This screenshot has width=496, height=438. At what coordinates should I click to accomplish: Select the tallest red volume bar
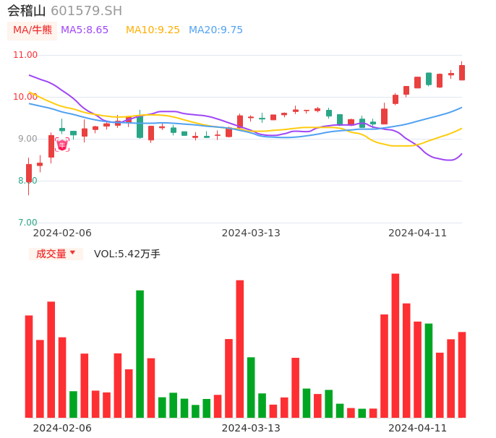coord(395,345)
